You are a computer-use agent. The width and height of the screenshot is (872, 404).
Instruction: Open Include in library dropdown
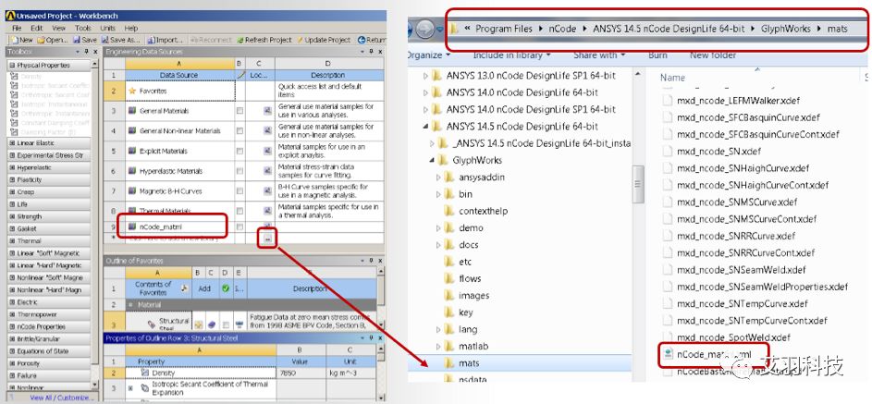[511, 55]
